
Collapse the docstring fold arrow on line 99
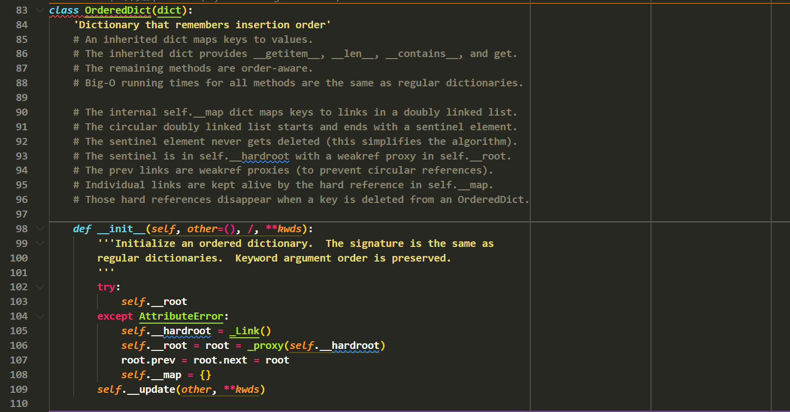pos(39,243)
